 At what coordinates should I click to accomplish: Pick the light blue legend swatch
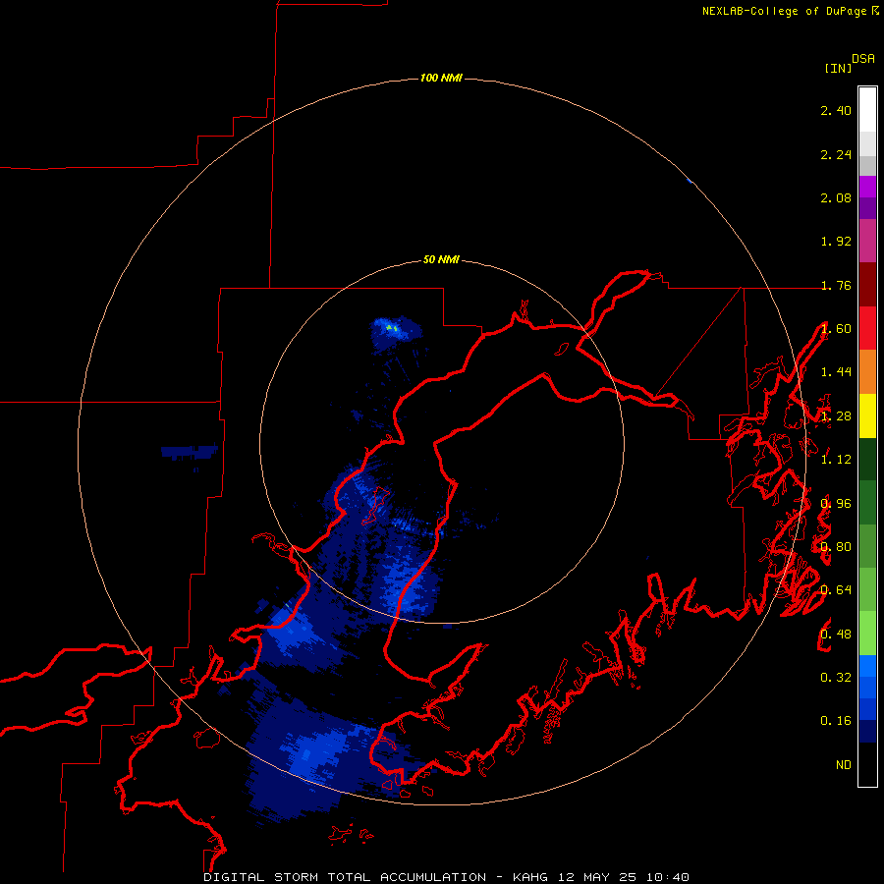[x=867, y=666]
